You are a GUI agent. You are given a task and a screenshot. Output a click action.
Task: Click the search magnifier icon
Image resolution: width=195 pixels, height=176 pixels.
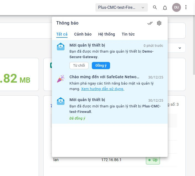point(155,7)
